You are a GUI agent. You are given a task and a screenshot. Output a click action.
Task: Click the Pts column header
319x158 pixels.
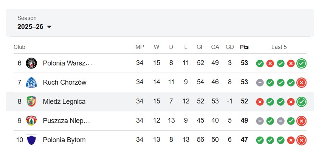pyautogui.click(x=244, y=47)
